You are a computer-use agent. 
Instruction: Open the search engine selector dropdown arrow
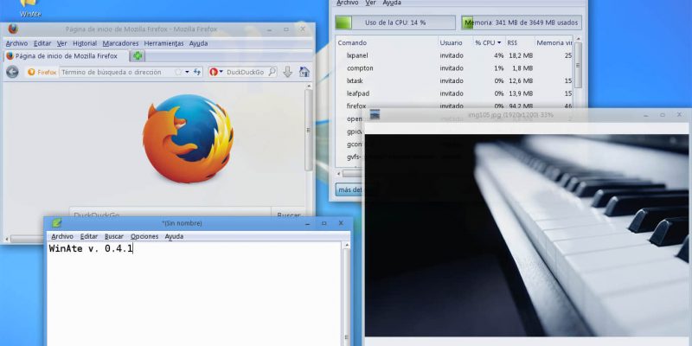(221, 72)
